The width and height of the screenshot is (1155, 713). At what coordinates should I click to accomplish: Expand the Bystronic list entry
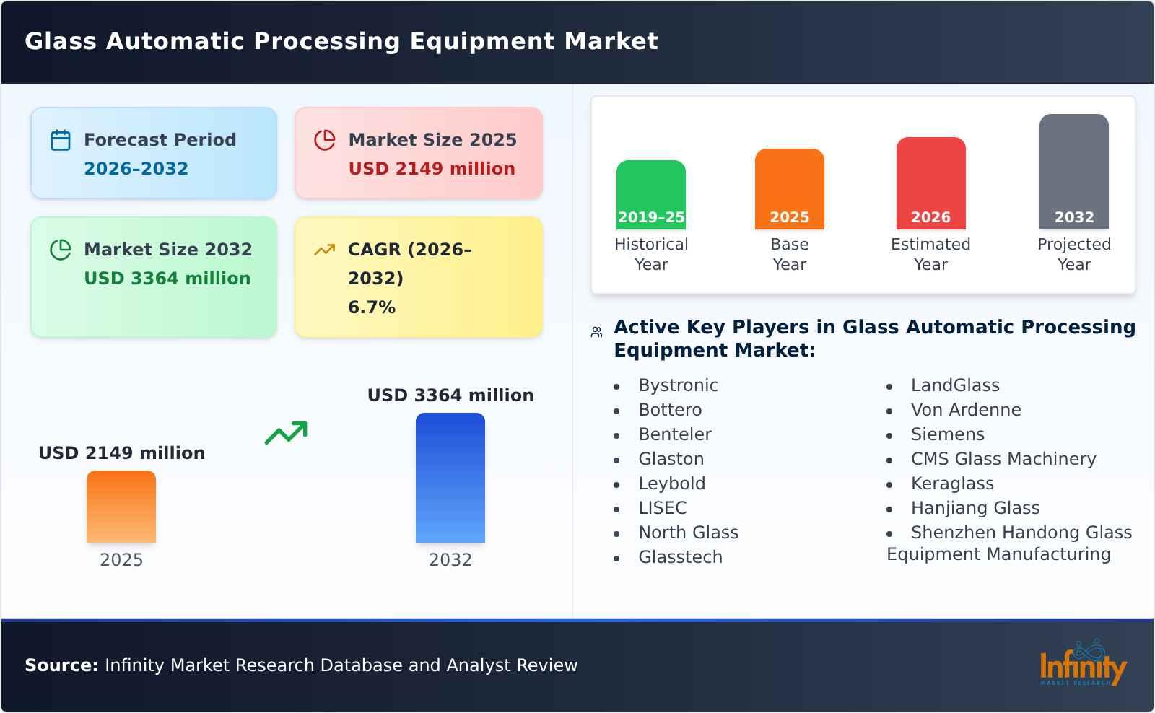(678, 385)
